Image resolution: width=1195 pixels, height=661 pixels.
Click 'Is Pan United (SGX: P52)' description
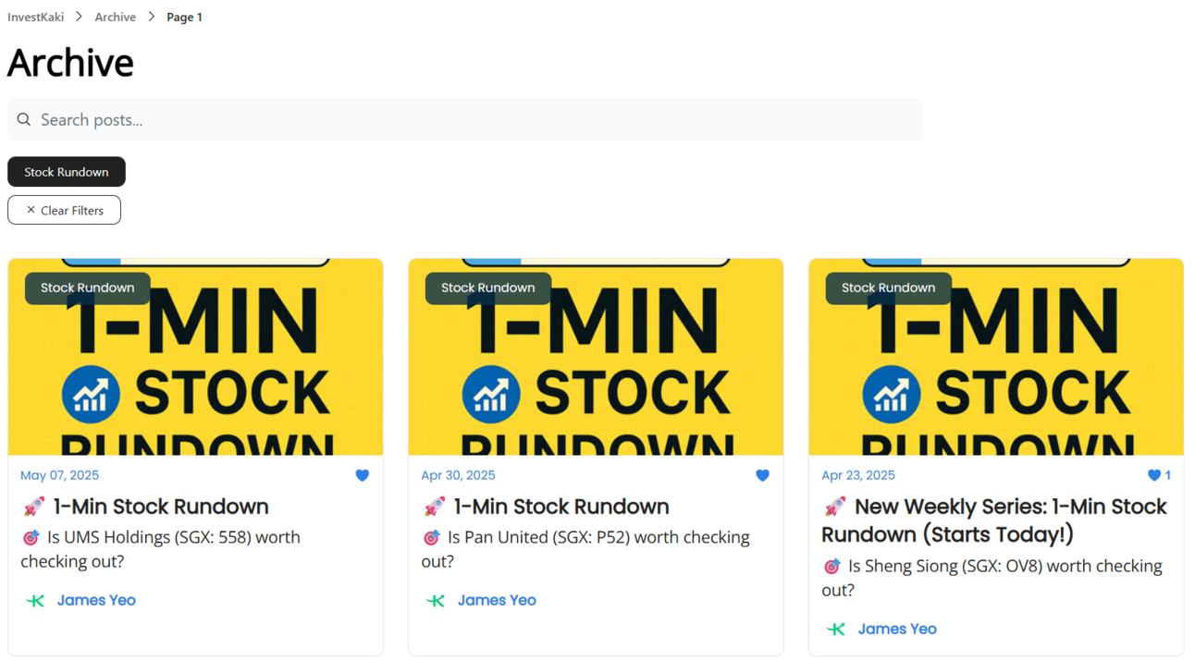tap(585, 549)
